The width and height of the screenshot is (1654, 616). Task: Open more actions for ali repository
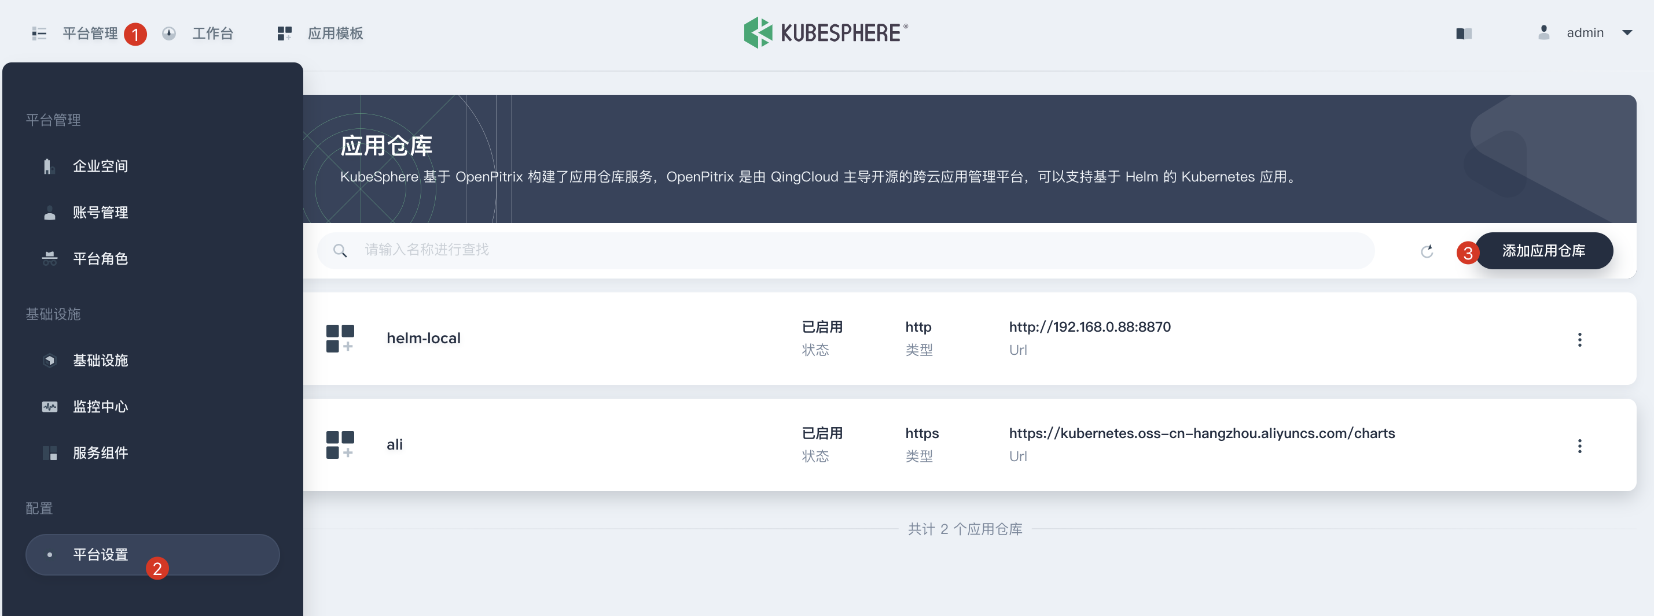1579,446
